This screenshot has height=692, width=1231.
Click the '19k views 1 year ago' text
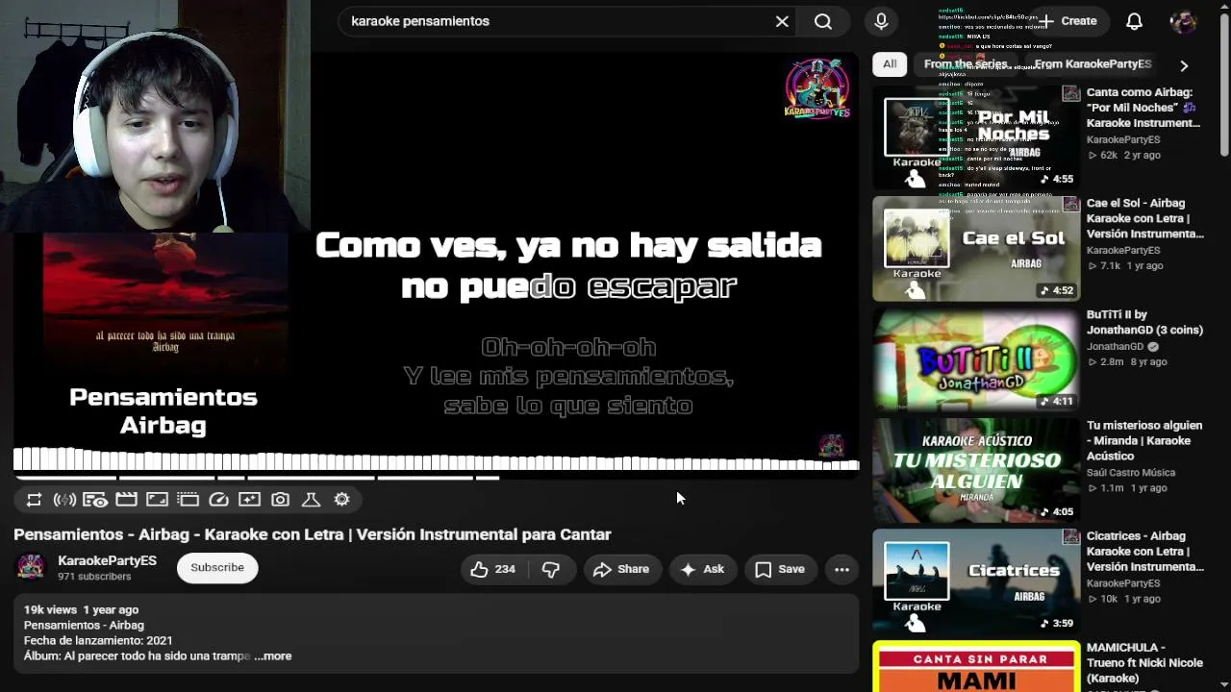(81, 609)
